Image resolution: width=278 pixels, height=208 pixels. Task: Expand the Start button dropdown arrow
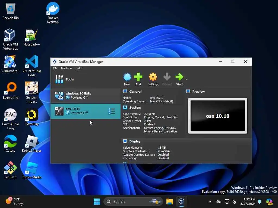point(187,79)
